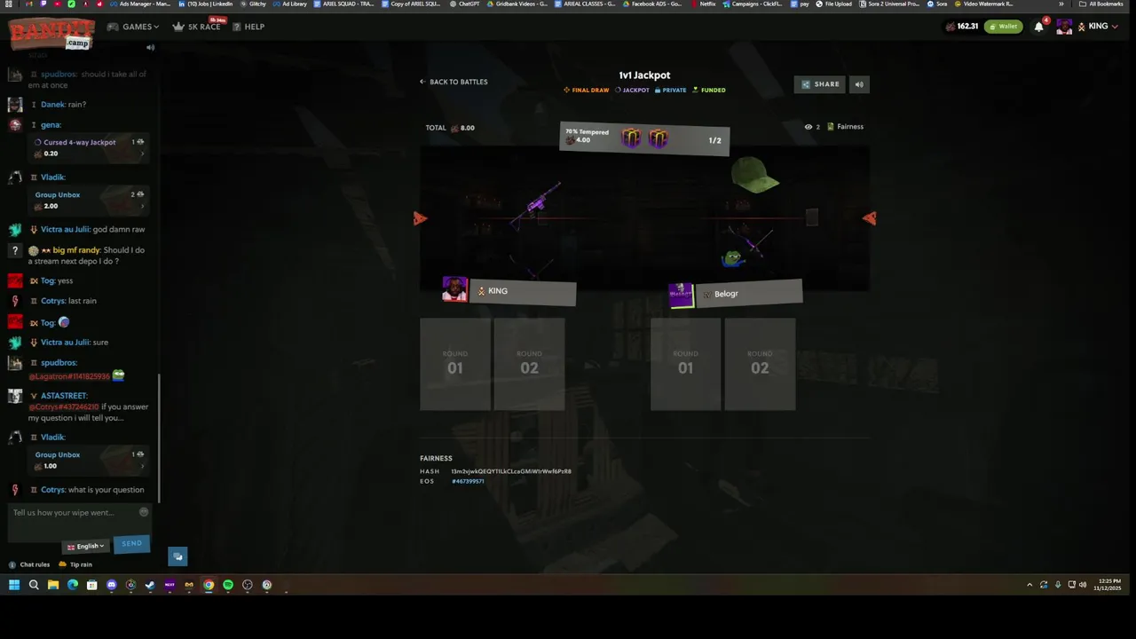Viewport: 1136px width, 639px height.
Task: Open the Fairness link near viewers
Action: click(x=845, y=127)
